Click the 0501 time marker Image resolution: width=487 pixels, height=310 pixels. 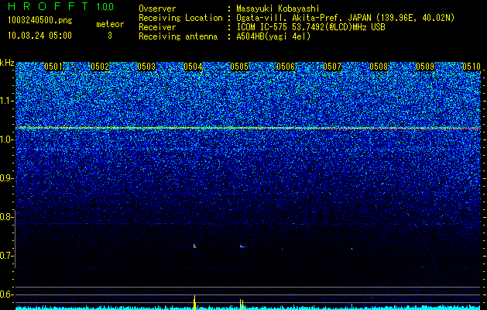(53, 67)
